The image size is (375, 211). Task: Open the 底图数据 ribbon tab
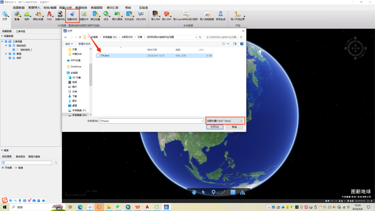19,8
